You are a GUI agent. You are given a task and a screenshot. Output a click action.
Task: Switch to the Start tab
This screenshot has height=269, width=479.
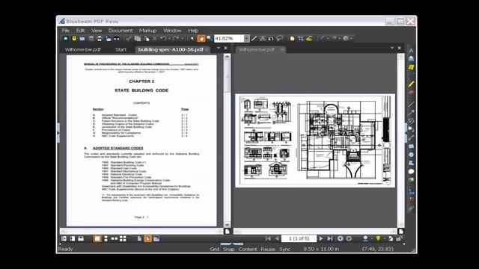click(120, 49)
